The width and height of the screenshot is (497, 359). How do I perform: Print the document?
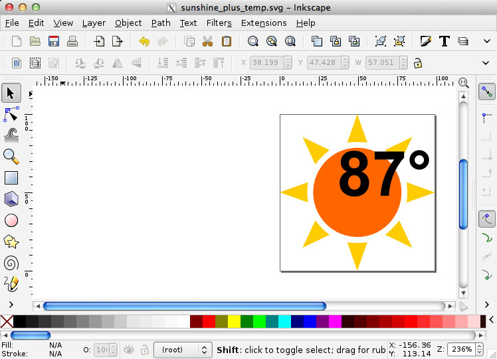click(x=72, y=41)
